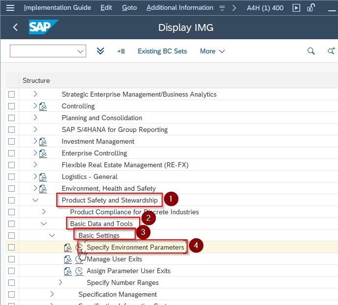This screenshot has width=338, height=305.
Task: Click the position/indent list toolbar icon
Action: (121, 51)
